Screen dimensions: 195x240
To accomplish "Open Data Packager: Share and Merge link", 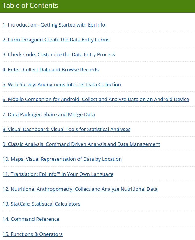I will 49,114.
